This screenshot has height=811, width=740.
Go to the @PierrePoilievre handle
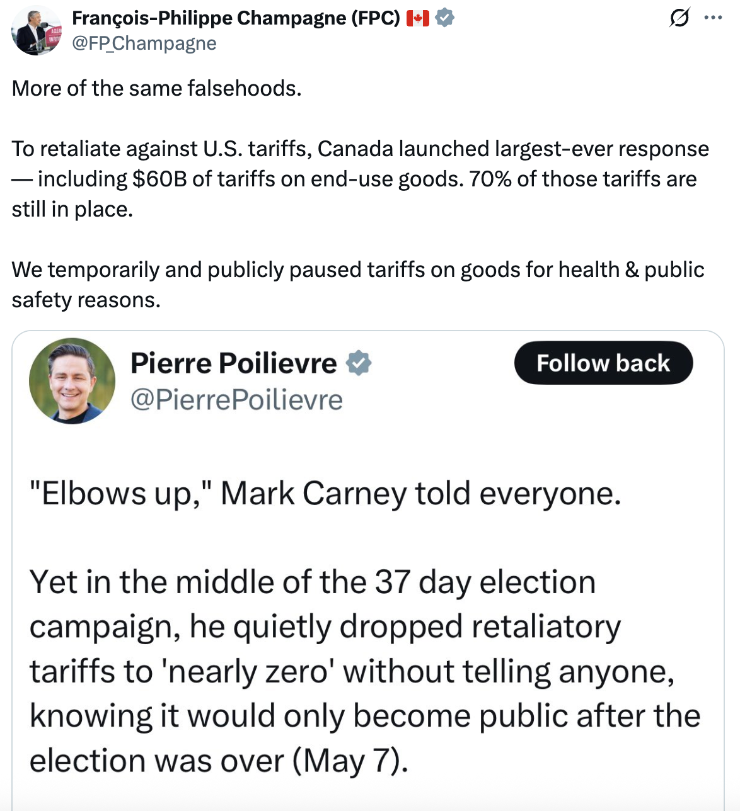(x=236, y=400)
